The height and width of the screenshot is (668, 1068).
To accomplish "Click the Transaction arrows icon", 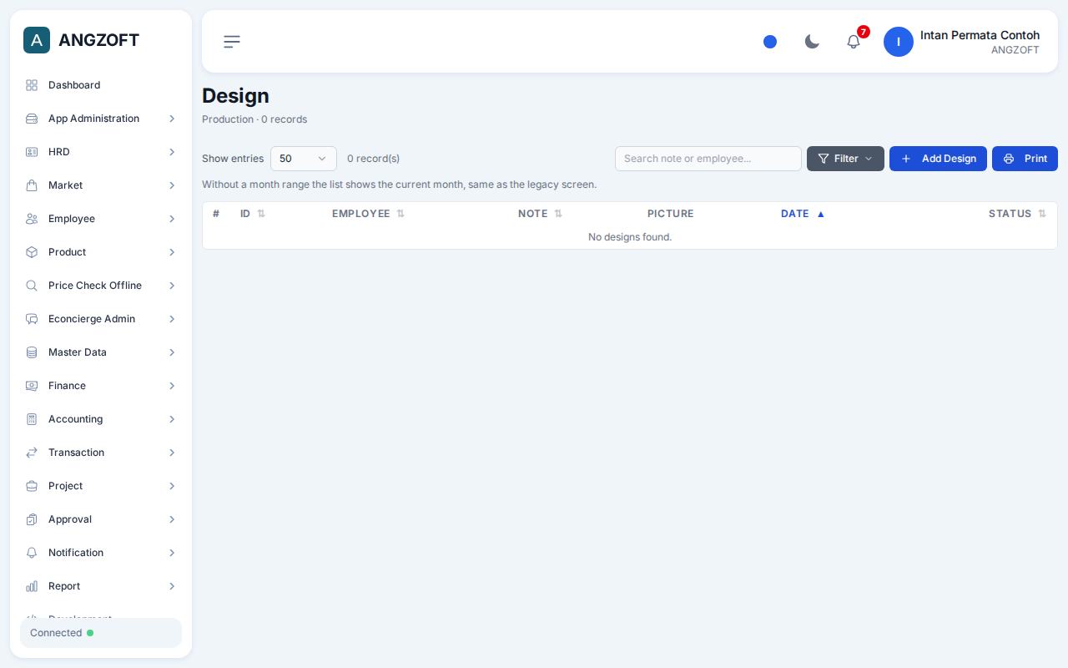I will point(32,453).
